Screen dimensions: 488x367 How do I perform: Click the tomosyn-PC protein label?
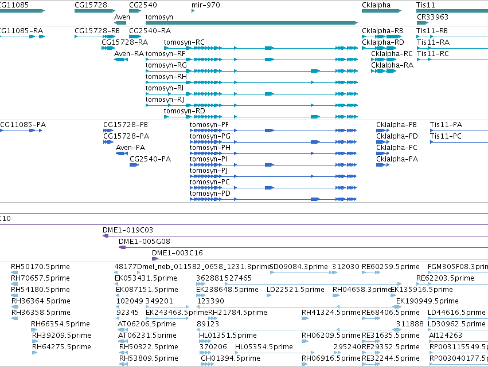point(210,182)
